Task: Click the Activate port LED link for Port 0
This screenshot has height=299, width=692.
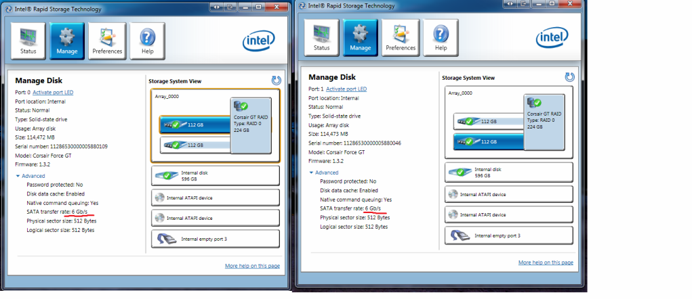Action: coord(53,91)
